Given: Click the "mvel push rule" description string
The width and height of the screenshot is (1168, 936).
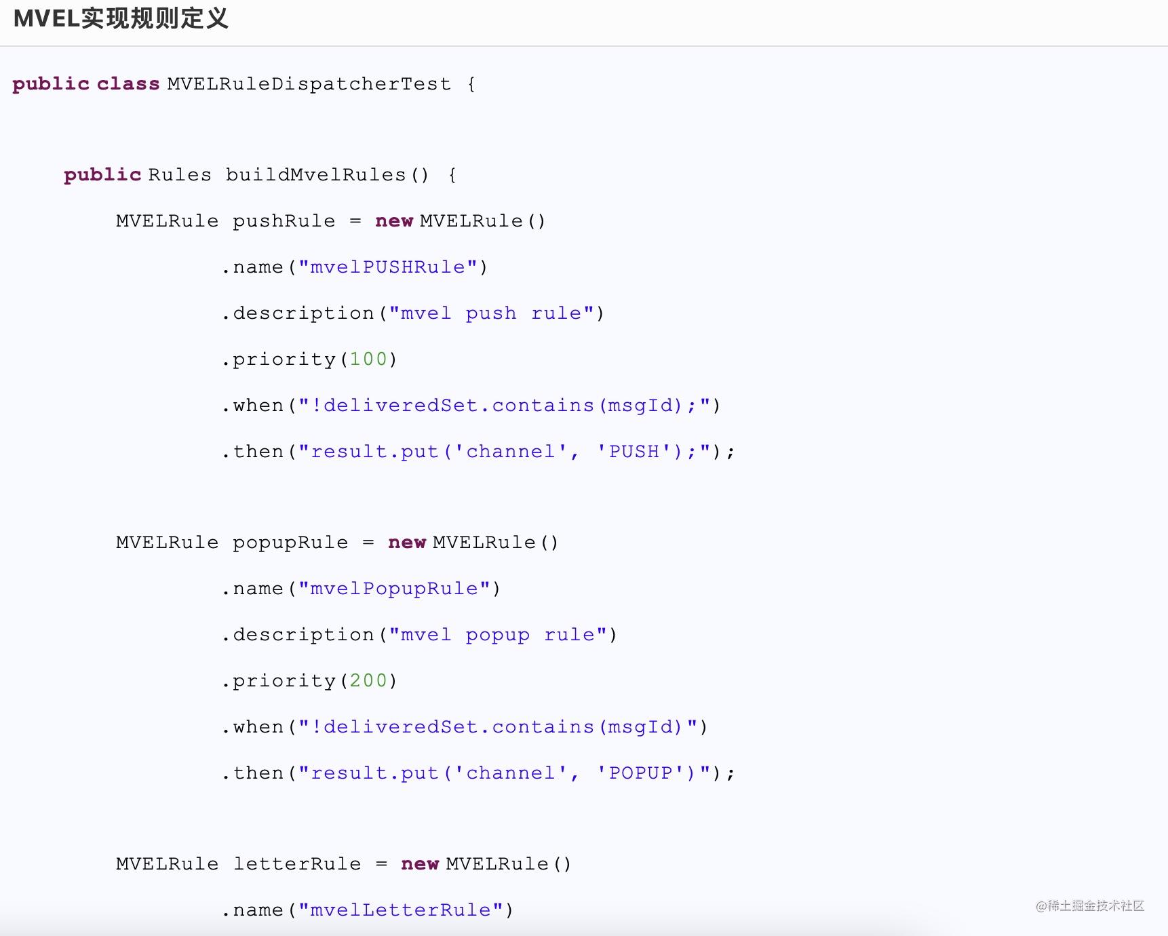Looking at the screenshot, I should [x=491, y=313].
